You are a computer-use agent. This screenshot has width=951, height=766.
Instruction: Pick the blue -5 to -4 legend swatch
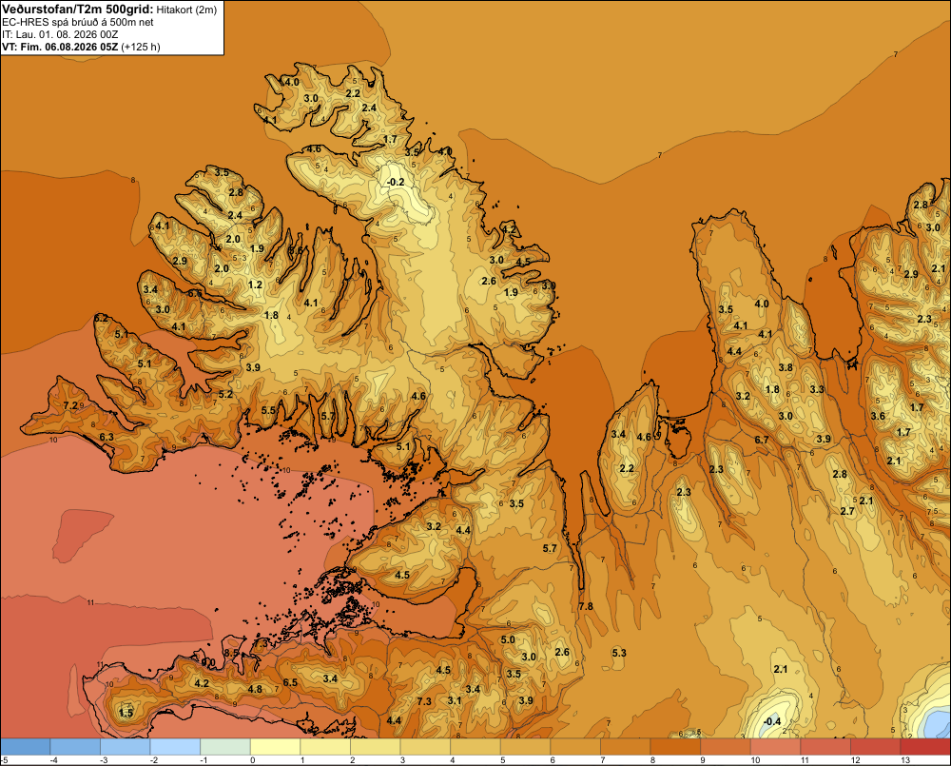26,747
